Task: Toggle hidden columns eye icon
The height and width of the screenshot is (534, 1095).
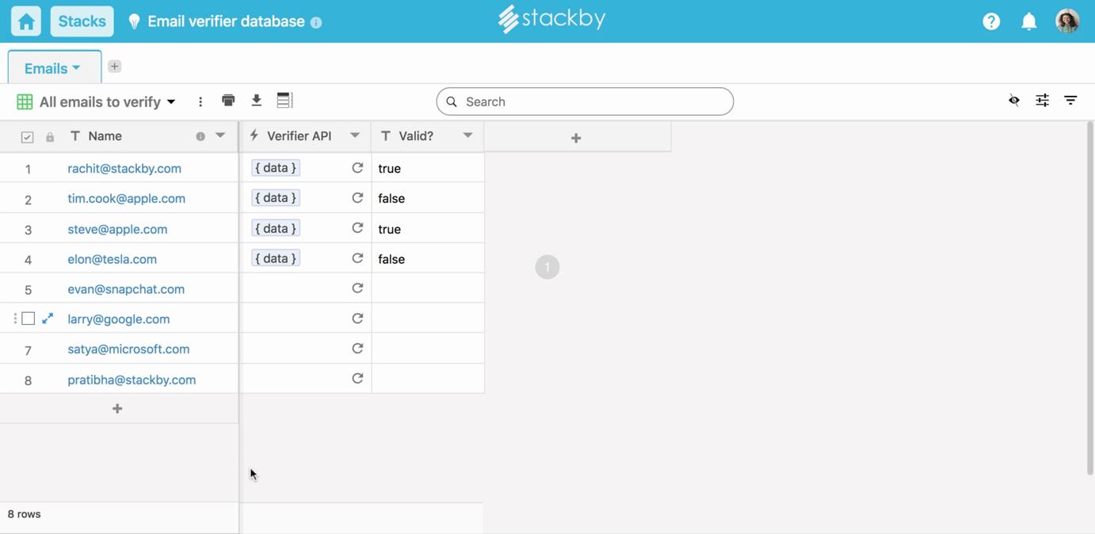Action: [1014, 101]
